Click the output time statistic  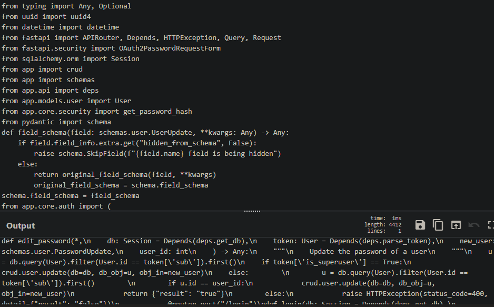(392, 218)
